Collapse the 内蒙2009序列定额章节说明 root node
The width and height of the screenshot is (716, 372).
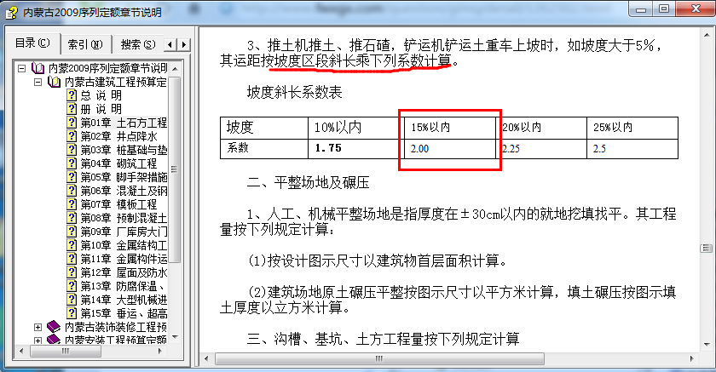(x=21, y=68)
